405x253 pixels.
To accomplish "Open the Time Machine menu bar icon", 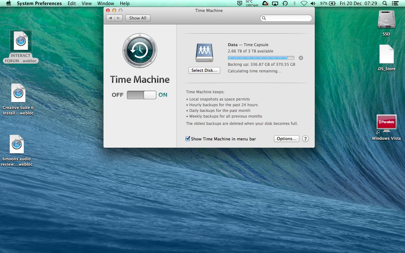I will [x=284, y=3].
